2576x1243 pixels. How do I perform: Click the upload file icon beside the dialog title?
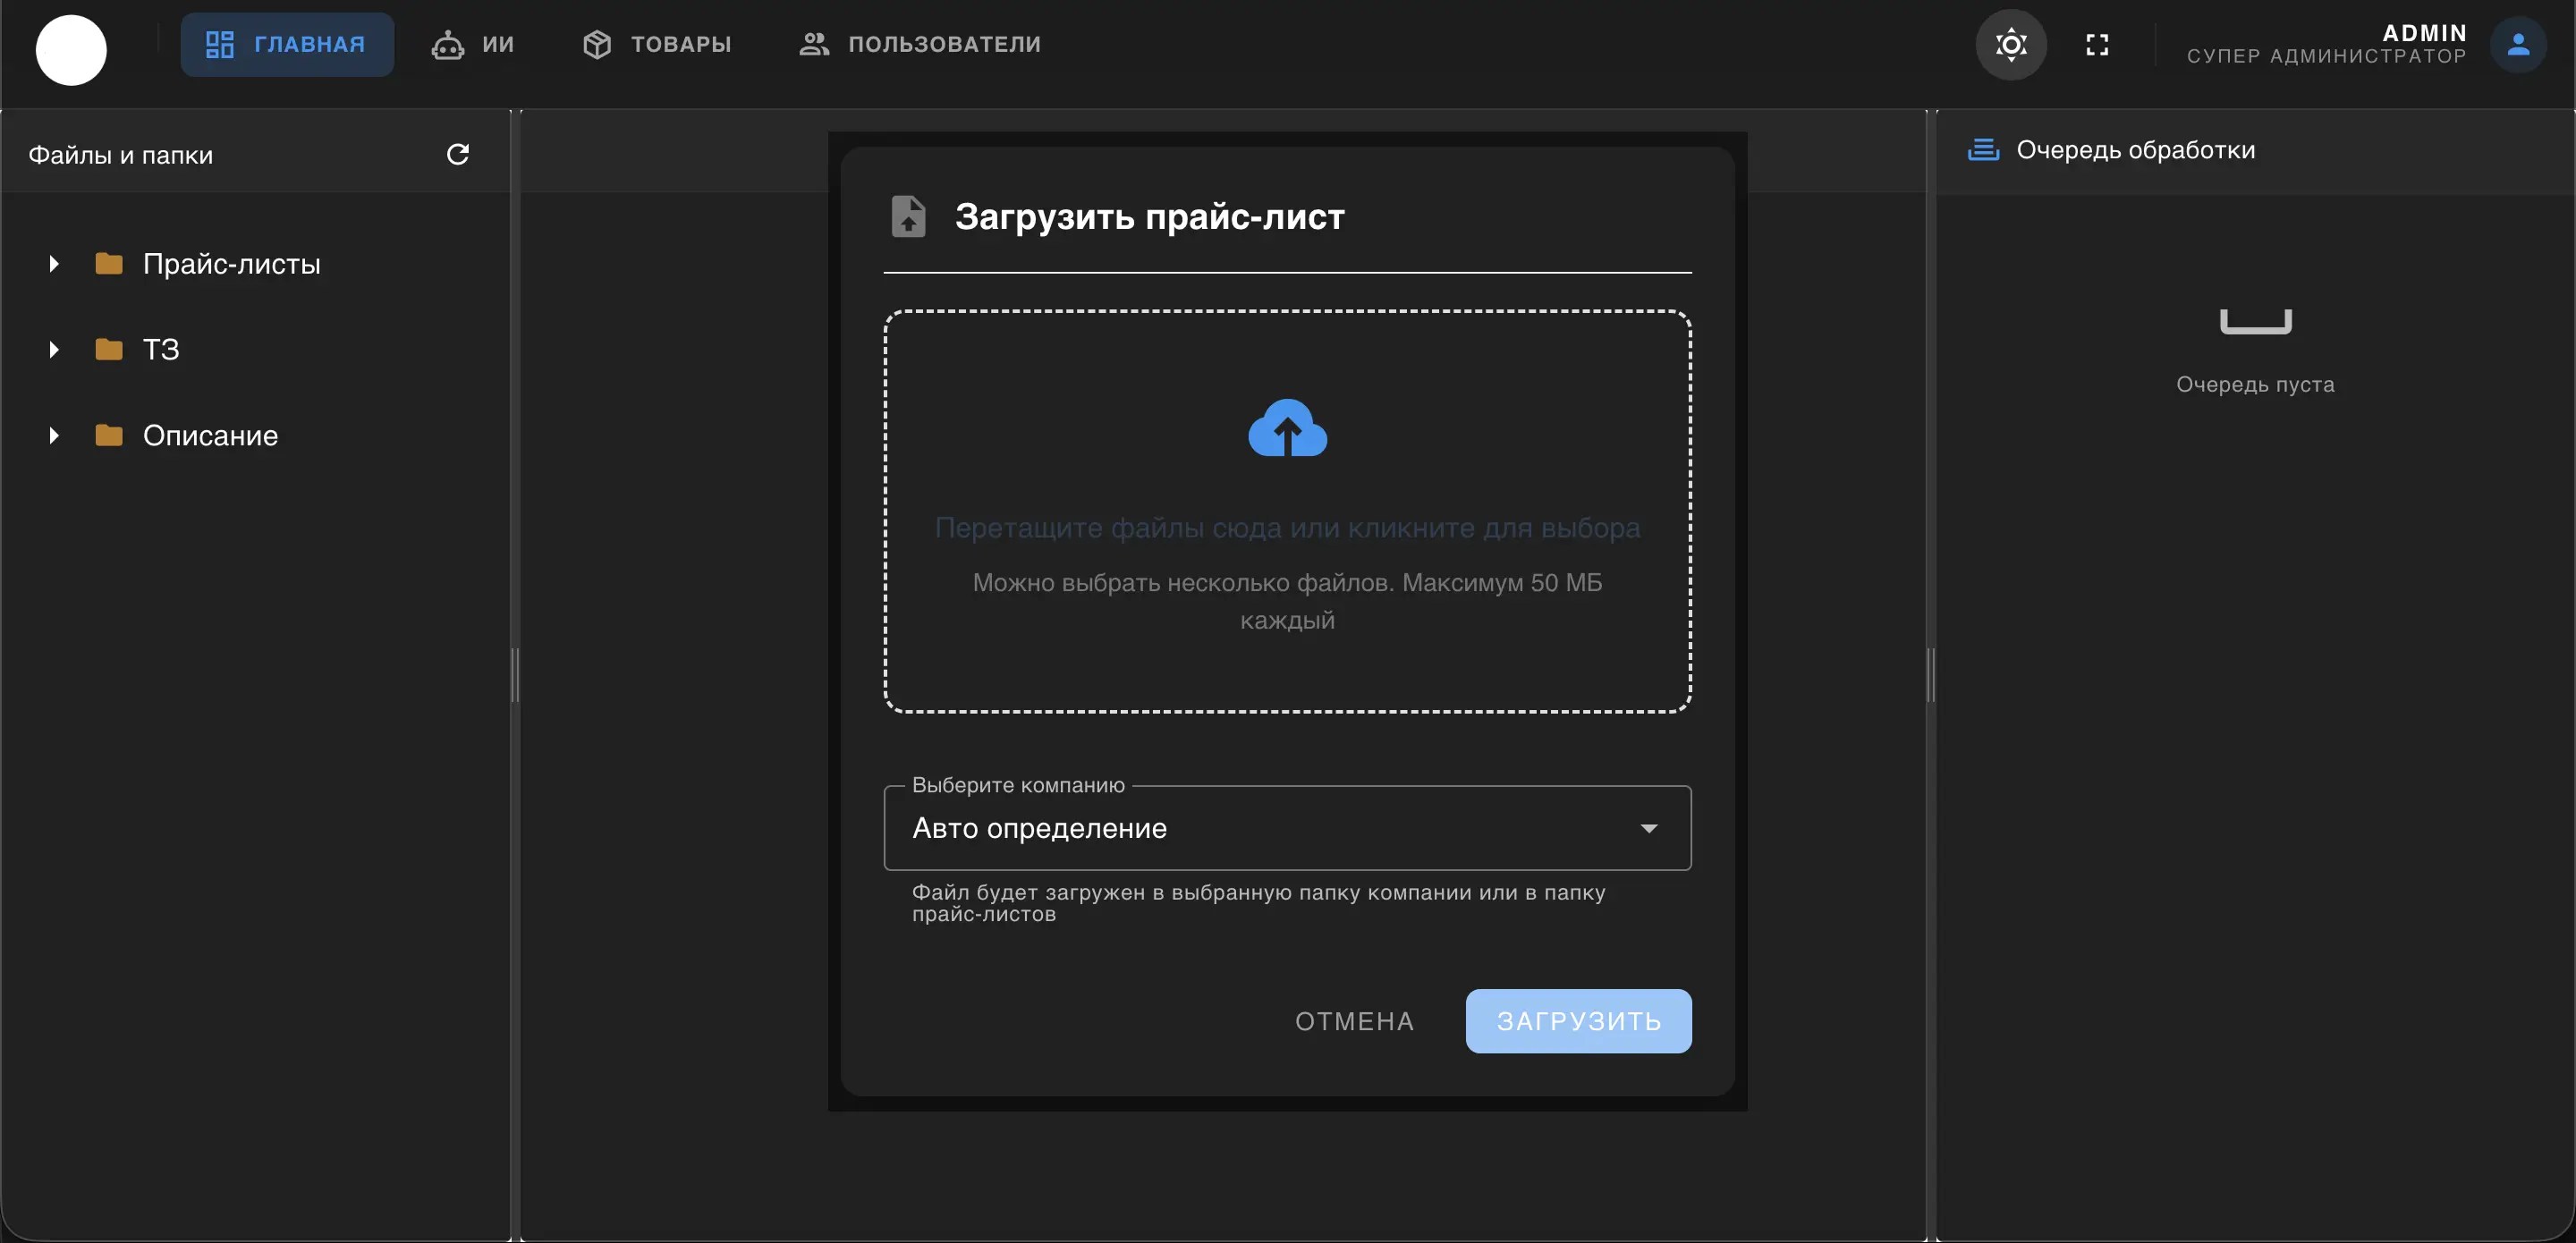point(908,216)
